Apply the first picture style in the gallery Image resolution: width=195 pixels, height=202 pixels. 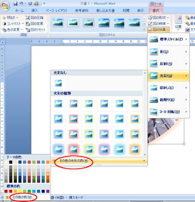58,22
